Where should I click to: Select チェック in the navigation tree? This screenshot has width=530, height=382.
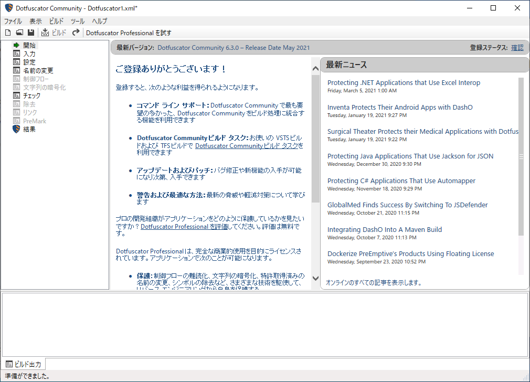pyautogui.click(x=32, y=95)
